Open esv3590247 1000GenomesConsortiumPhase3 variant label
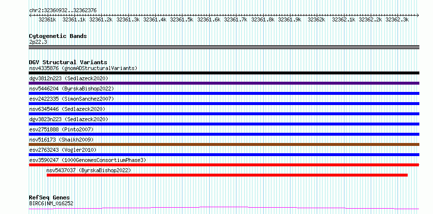433x214 pixels. (88, 160)
